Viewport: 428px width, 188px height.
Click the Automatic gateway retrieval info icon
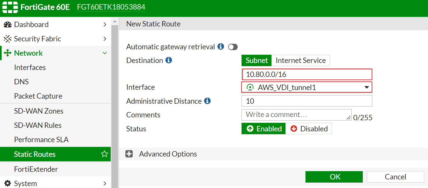coord(221,47)
